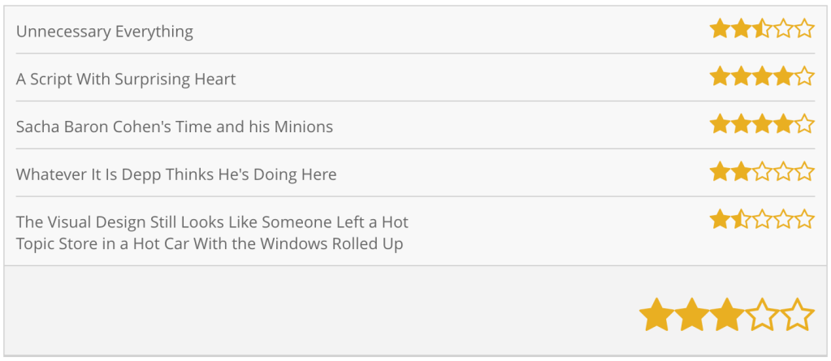
Task: Click the fourth filled star for Sacha Baron Cohen row
Action: (783, 125)
